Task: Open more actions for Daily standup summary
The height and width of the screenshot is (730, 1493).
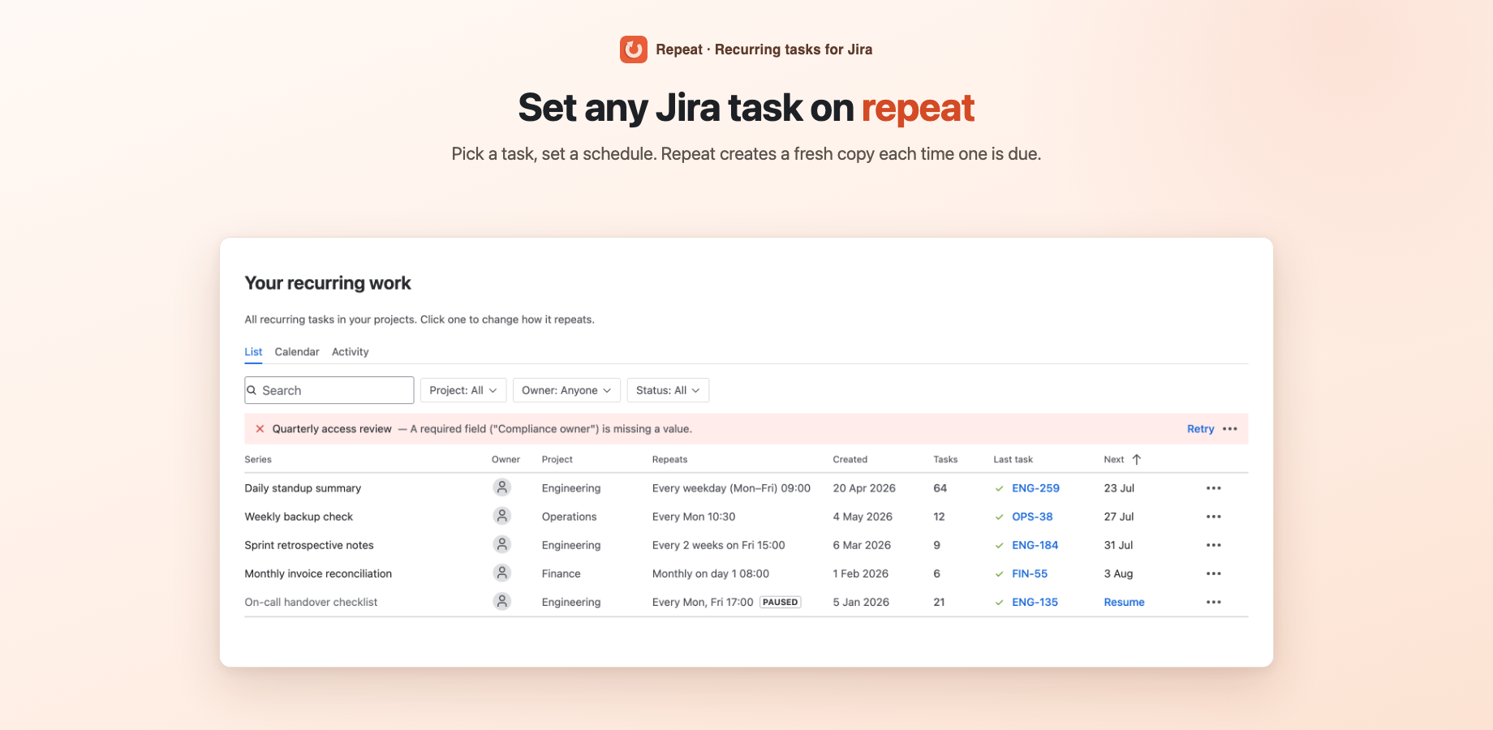Action: point(1214,488)
